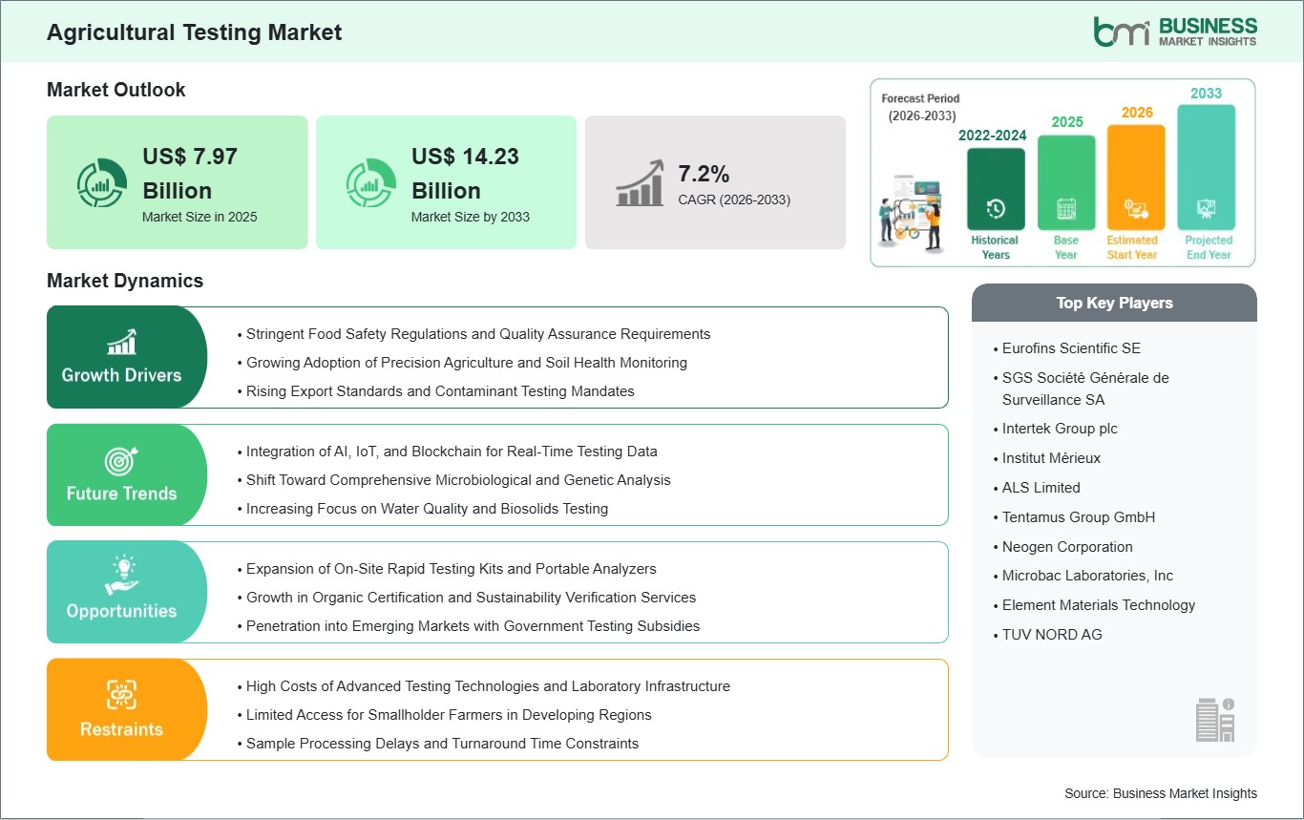Click the Neogen Corporation list entry
Screen dimensions: 1304x820
[x=1067, y=546]
